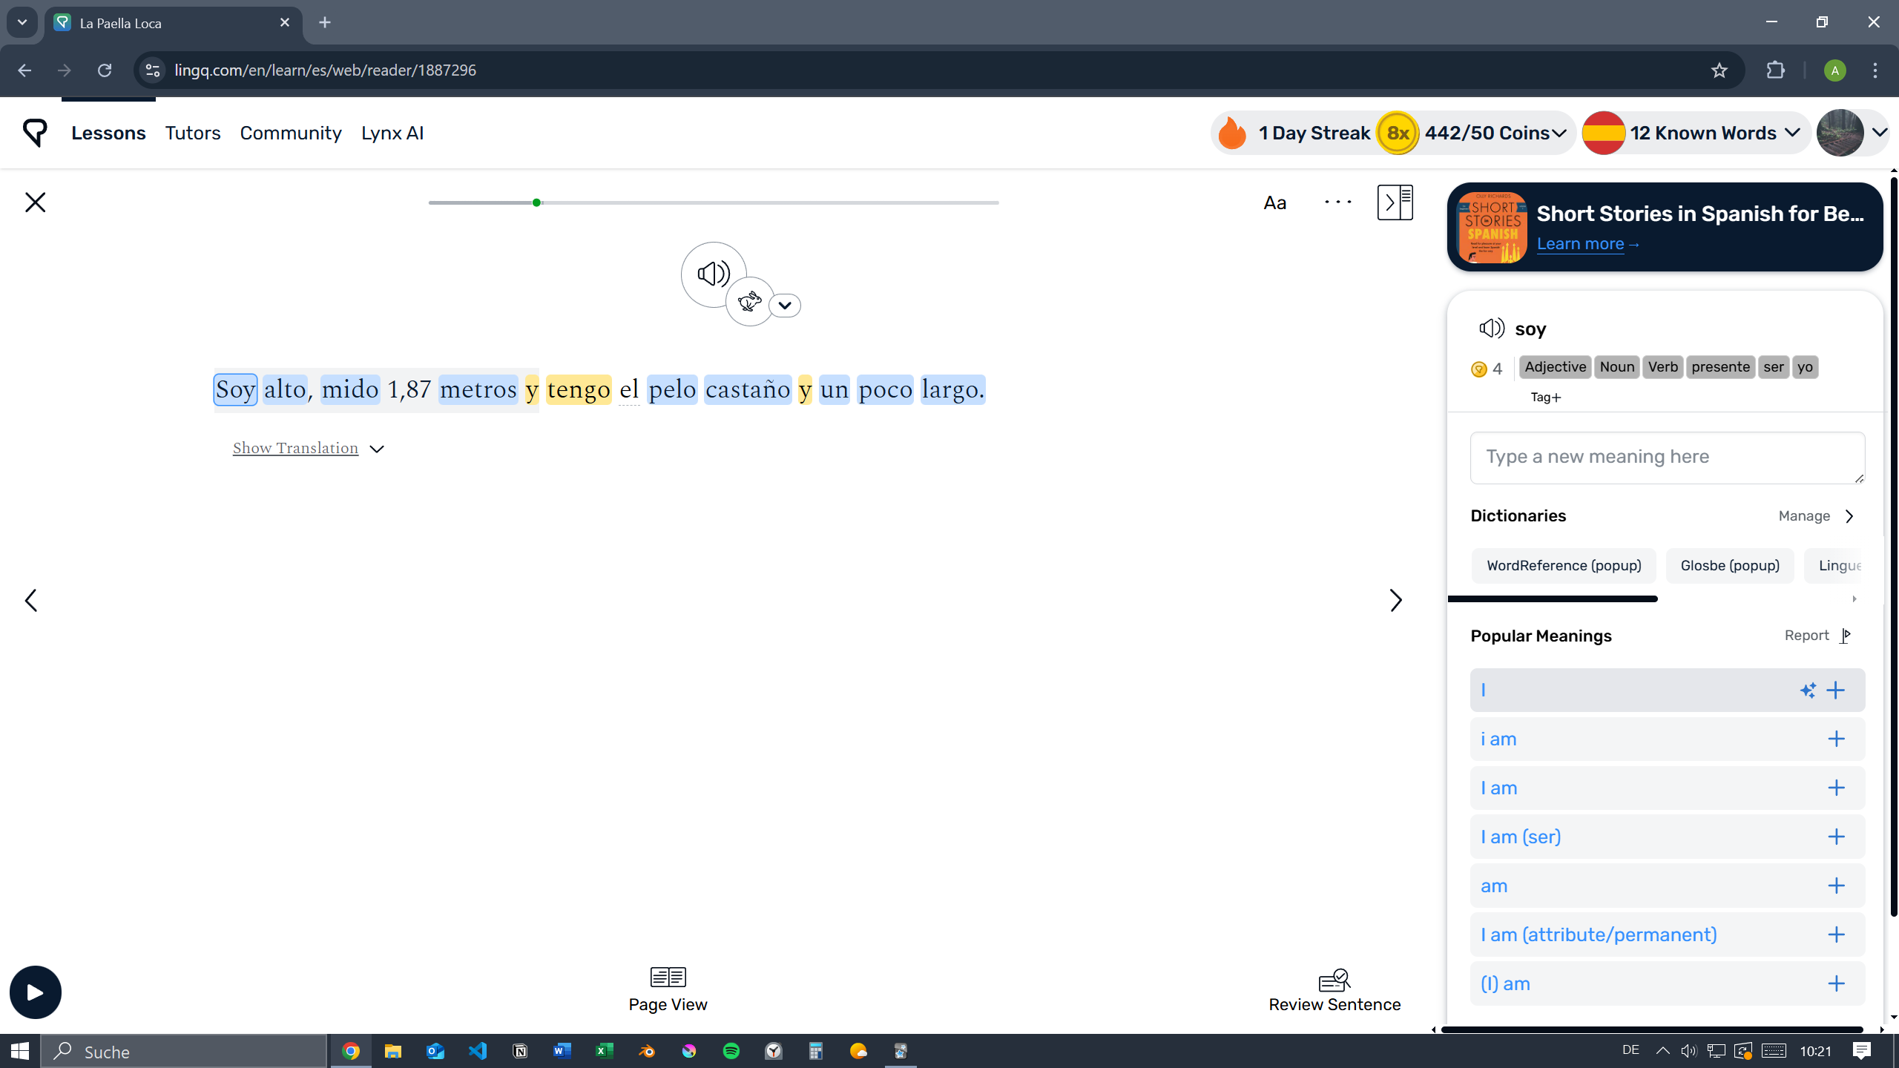Play the sentence audio speaker button
Screen dimensions: 1899x1068
[x=713, y=274]
